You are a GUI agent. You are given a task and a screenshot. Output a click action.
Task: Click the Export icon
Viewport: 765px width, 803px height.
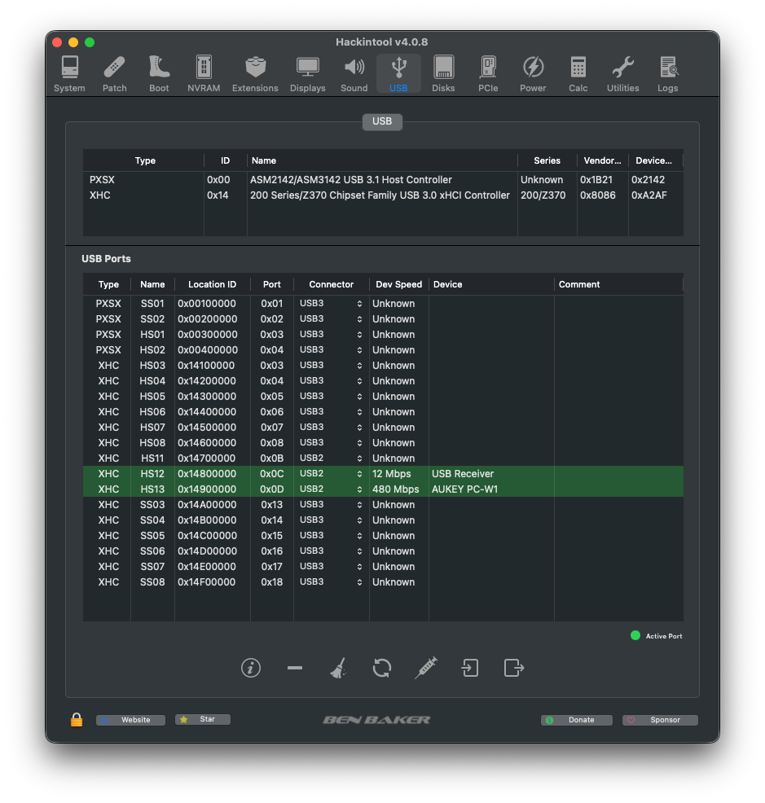(513, 669)
